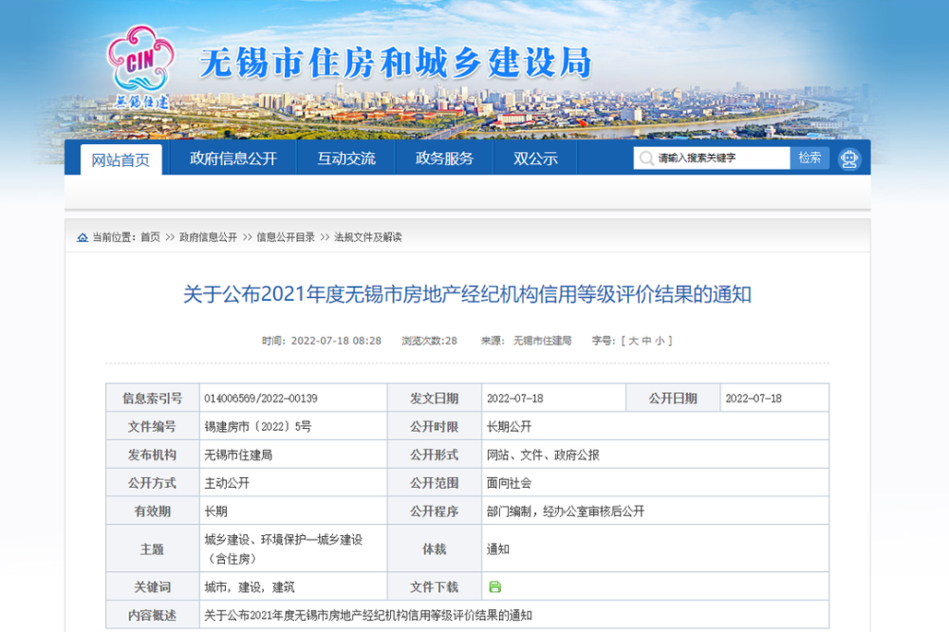Open 政府信息公开 menu
949x632 pixels.
click(x=233, y=158)
